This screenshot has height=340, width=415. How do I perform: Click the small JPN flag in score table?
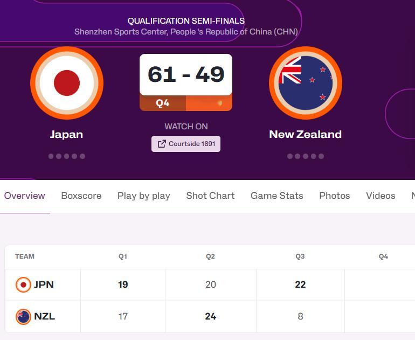click(x=23, y=285)
